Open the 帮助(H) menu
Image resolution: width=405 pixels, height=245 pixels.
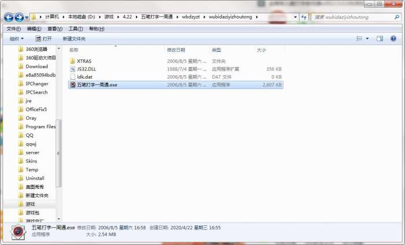(x=97, y=29)
